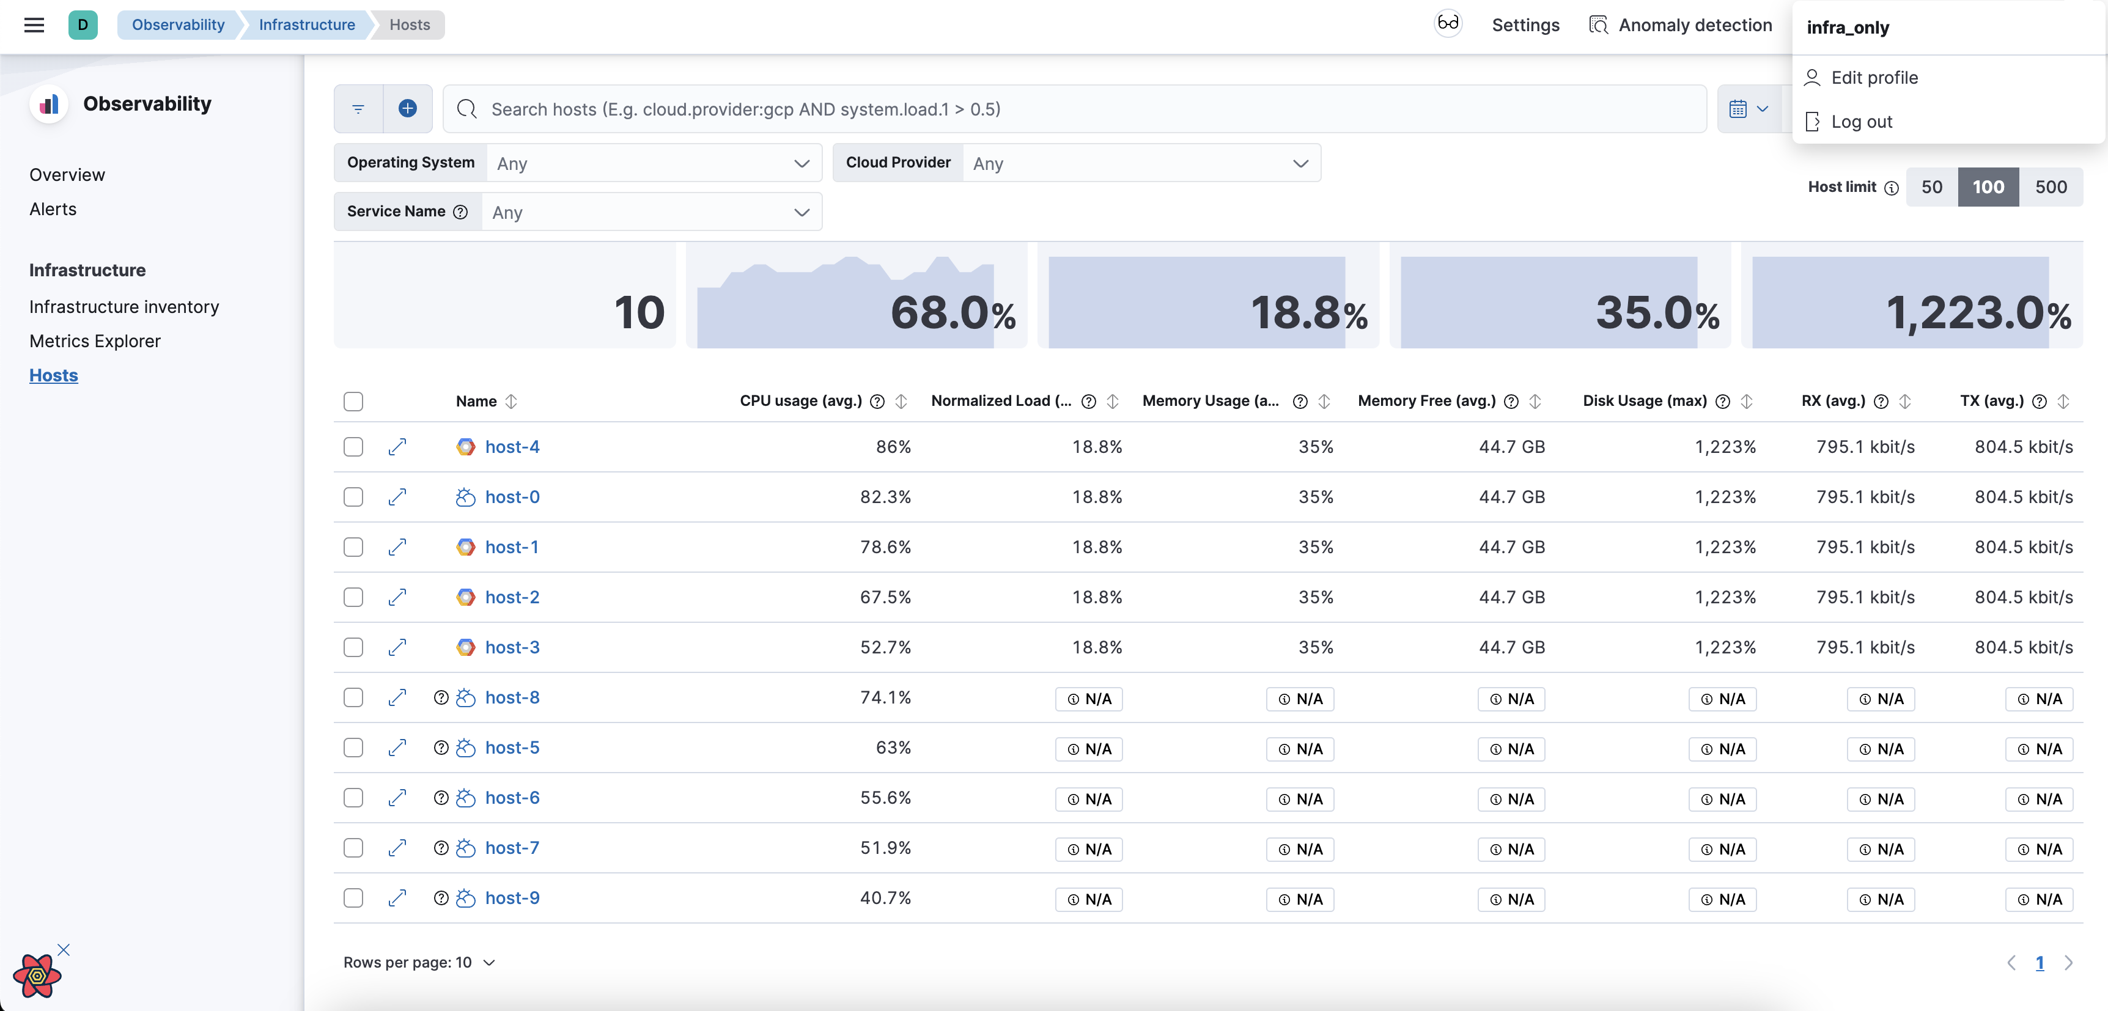The image size is (2108, 1011).
Task: Check the host-0 row checkbox
Action: click(x=353, y=498)
